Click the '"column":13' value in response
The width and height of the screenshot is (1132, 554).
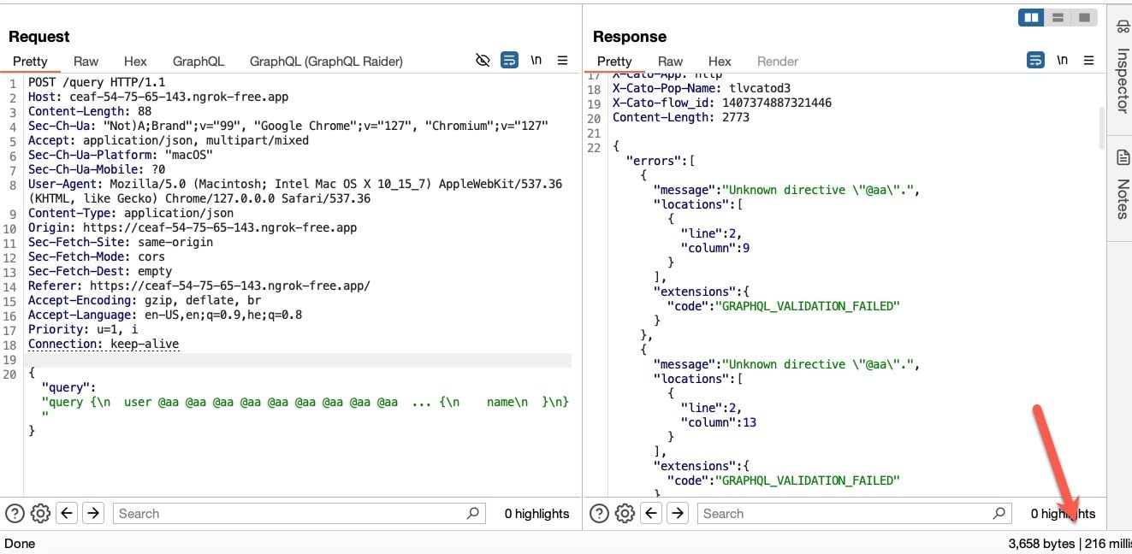[719, 422]
